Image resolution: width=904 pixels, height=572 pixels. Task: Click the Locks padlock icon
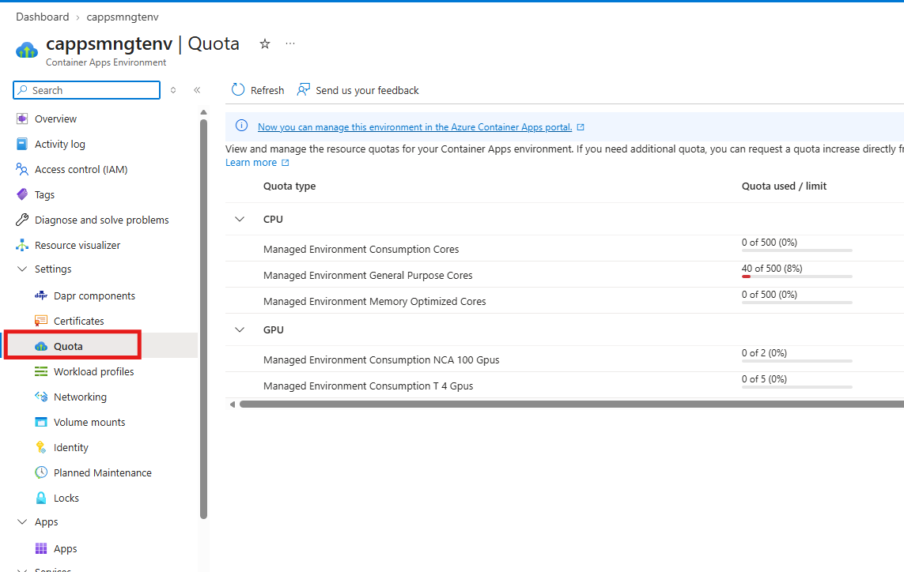(41, 498)
